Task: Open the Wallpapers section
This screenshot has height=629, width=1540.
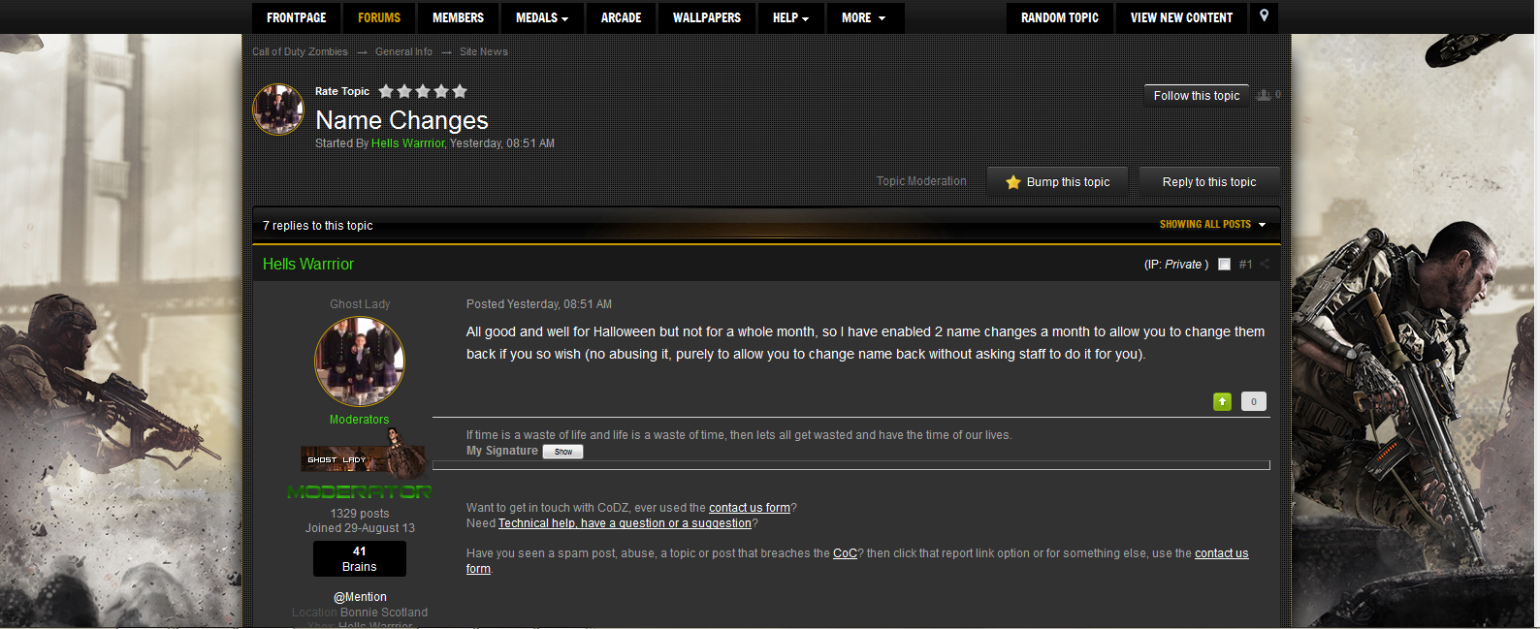Action: click(x=707, y=17)
